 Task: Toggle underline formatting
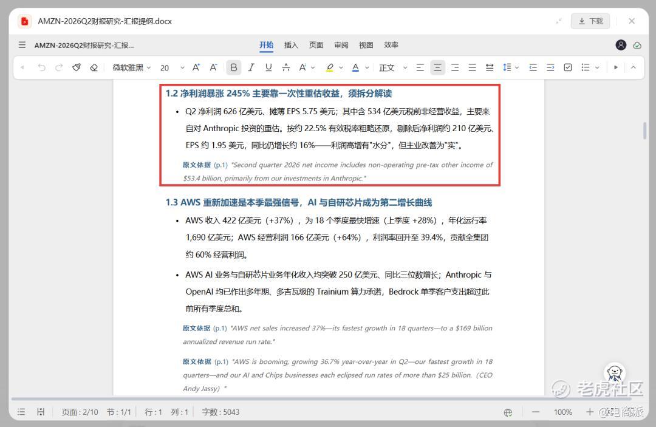coord(268,67)
